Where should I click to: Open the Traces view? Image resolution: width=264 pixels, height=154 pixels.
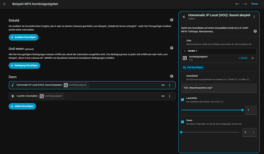coord(254,4)
